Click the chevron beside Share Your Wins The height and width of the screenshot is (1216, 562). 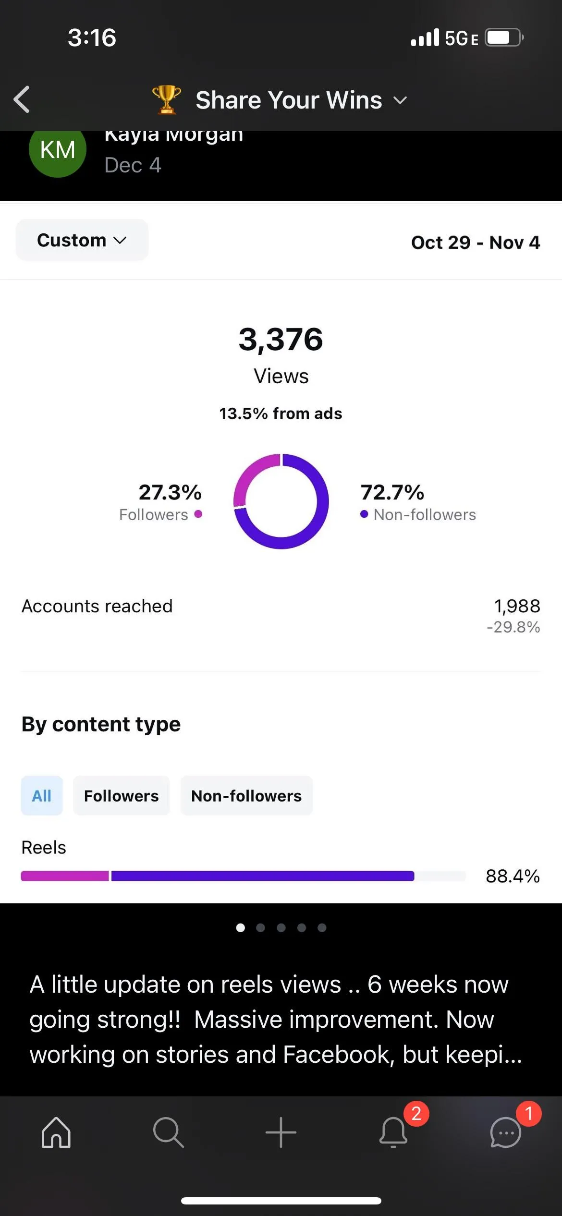coord(400,100)
